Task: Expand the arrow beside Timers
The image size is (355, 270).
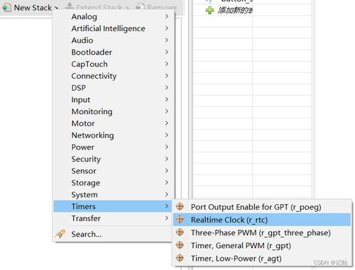Action: 167,206
